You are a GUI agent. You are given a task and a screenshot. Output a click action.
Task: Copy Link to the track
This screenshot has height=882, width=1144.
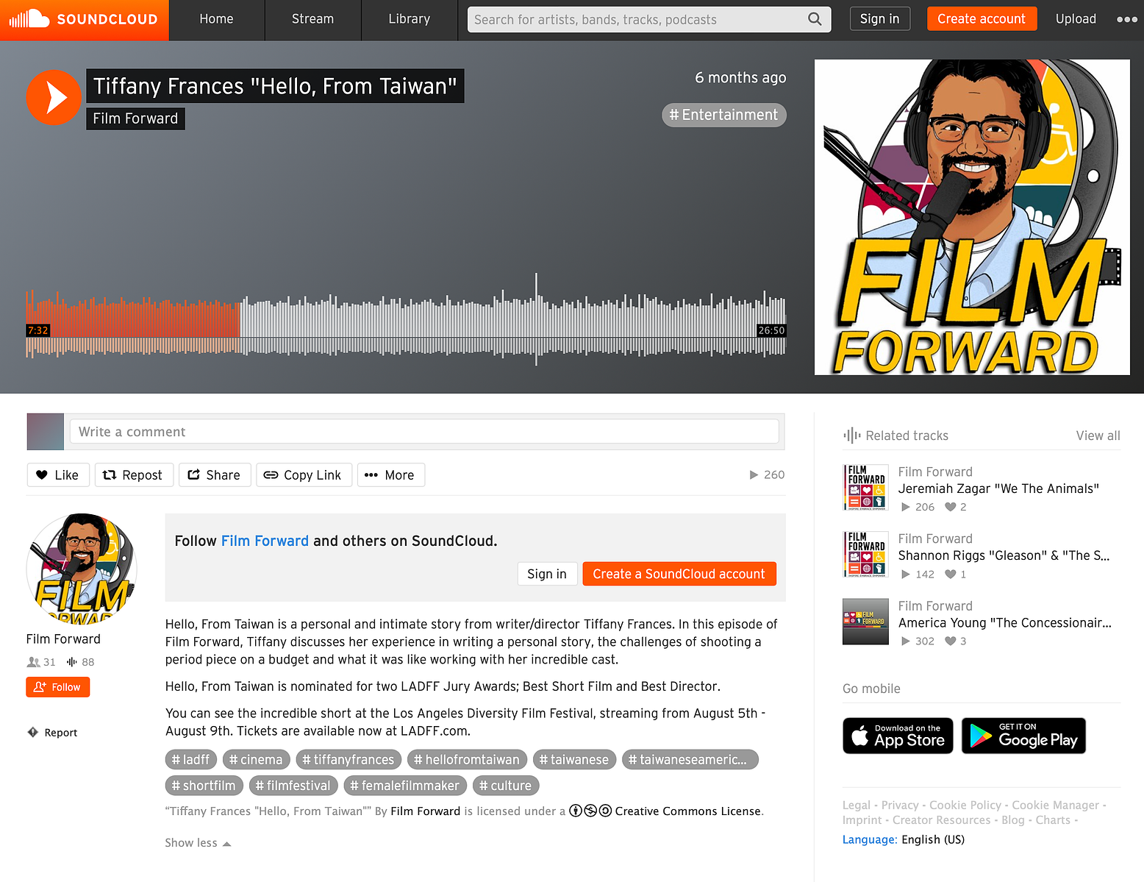[304, 475]
